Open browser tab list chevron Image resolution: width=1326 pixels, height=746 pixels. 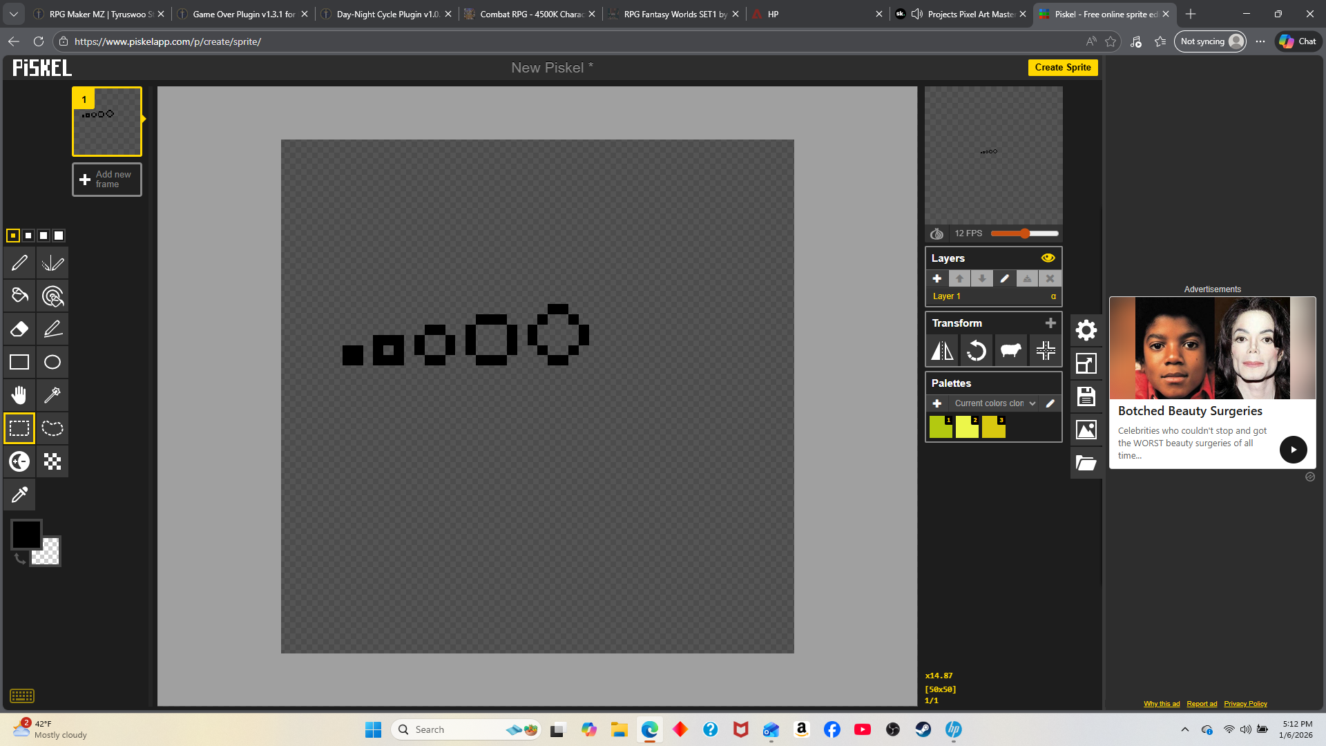click(14, 14)
